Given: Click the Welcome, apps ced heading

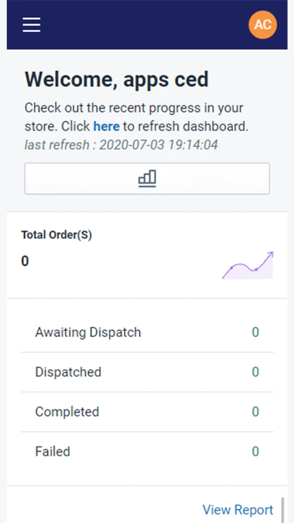Looking at the screenshot, I should (117, 80).
